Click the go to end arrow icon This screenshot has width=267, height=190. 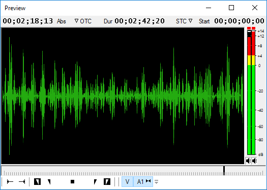pyautogui.click(x=22, y=182)
